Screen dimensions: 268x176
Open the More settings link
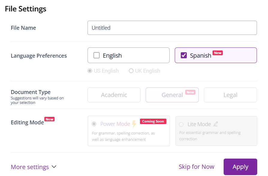(30, 167)
